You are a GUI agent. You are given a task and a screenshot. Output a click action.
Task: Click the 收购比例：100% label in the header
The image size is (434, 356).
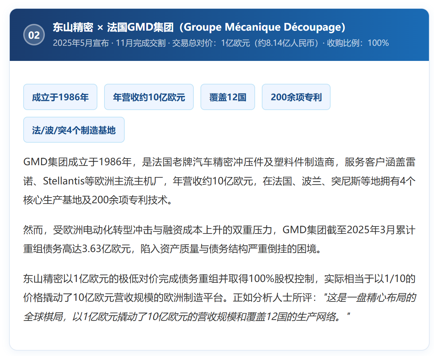[358, 43]
